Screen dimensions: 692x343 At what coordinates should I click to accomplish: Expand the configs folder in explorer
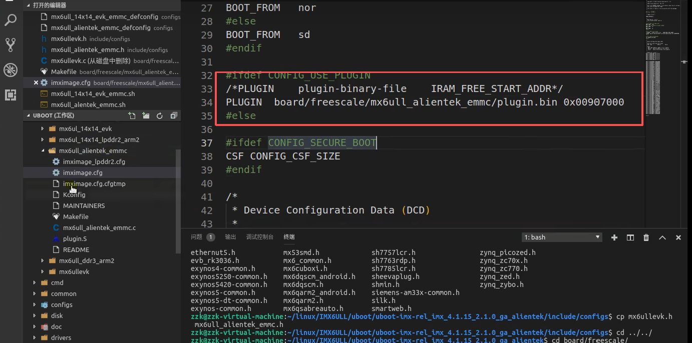tap(62, 304)
